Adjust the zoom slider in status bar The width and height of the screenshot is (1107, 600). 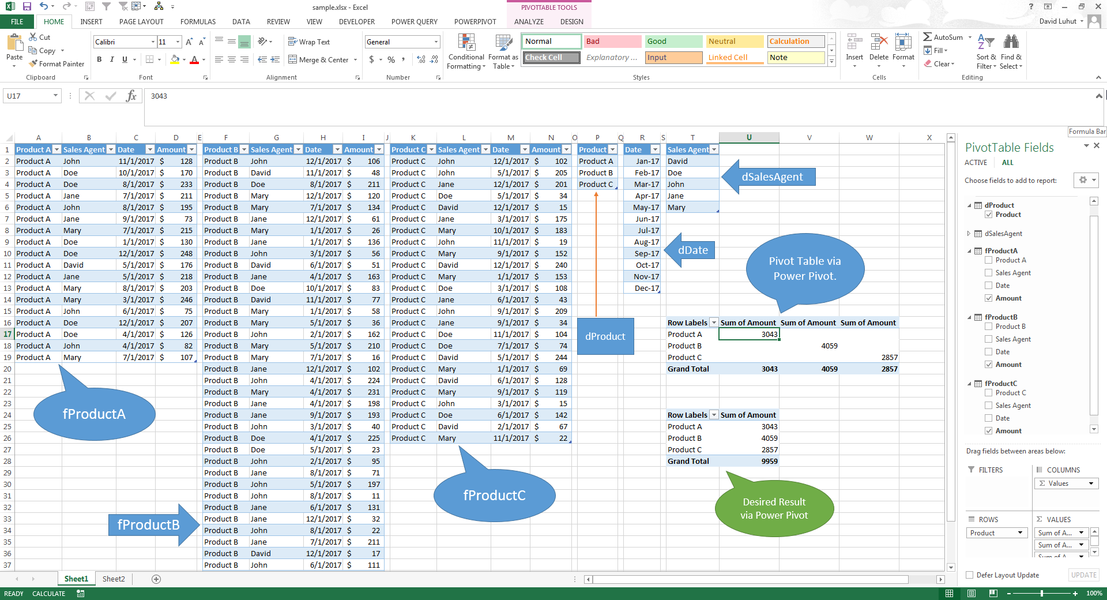pos(1042,593)
